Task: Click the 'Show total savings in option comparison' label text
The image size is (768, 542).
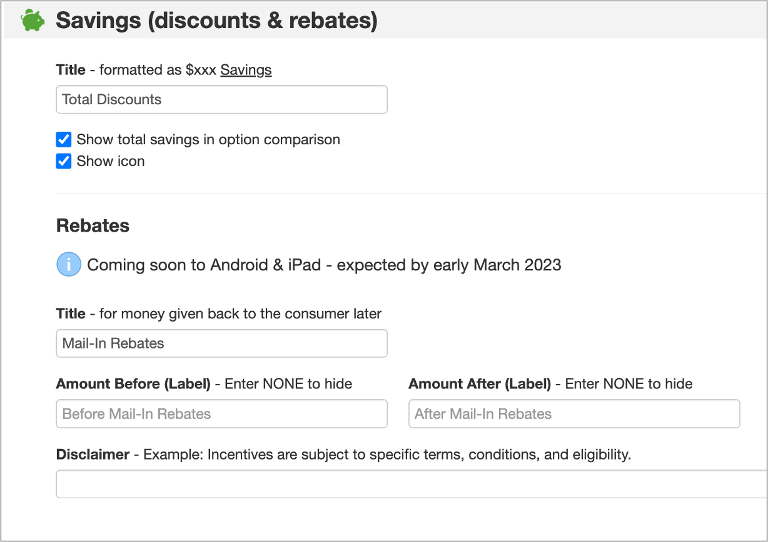Action: 208,139
